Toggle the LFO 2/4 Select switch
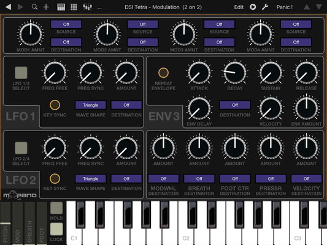Viewport: 327px width, 245px height. (x=21, y=148)
